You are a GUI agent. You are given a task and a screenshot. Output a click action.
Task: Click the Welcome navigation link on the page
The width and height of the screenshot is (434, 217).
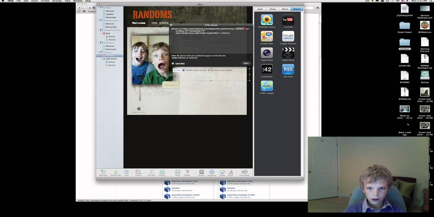[139, 23]
